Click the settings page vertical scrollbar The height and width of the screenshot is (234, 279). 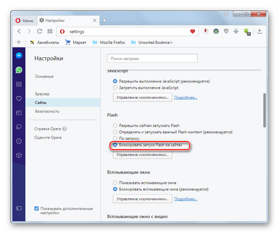tap(264, 111)
